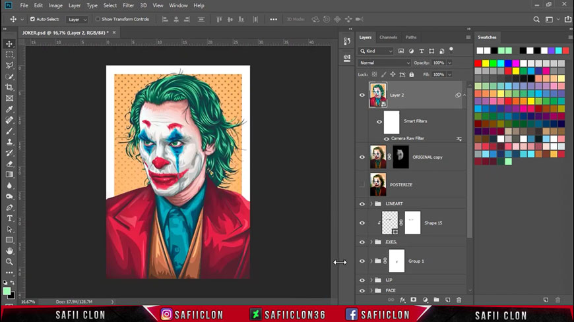Select the History Brush tool
Viewport: 574px width, 322px height.
pyautogui.click(x=9, y=153)
